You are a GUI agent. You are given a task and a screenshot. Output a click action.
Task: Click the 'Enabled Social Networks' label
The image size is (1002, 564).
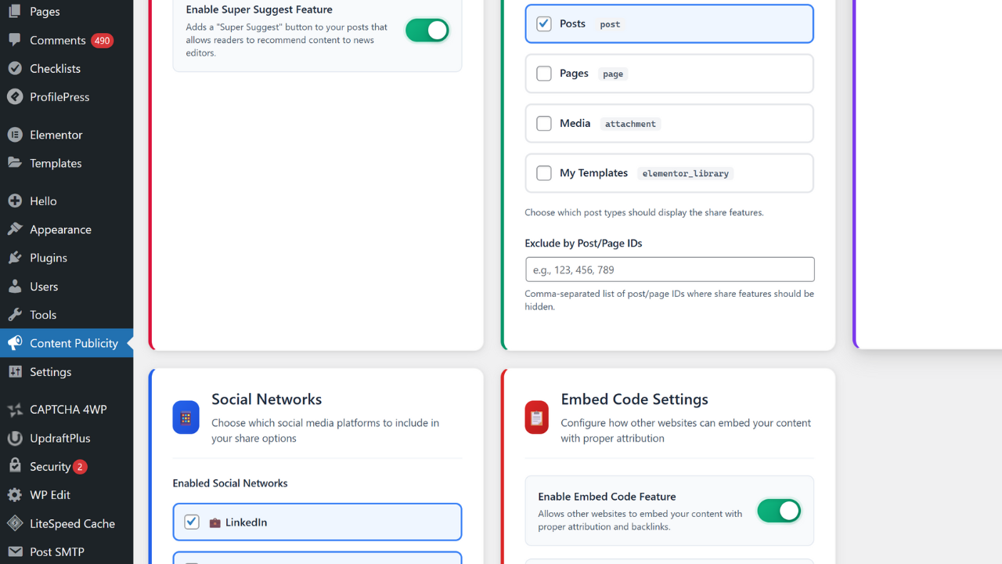tap(230, 483)
